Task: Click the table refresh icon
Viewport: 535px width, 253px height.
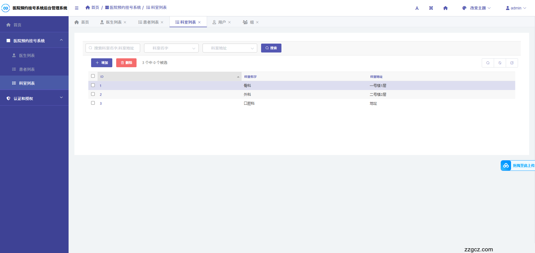Action: pyautogui.click(x=500, y=63)
